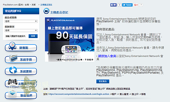
Task: Open the 銷售點 sidebar button
Action: [x=21, y=48]
